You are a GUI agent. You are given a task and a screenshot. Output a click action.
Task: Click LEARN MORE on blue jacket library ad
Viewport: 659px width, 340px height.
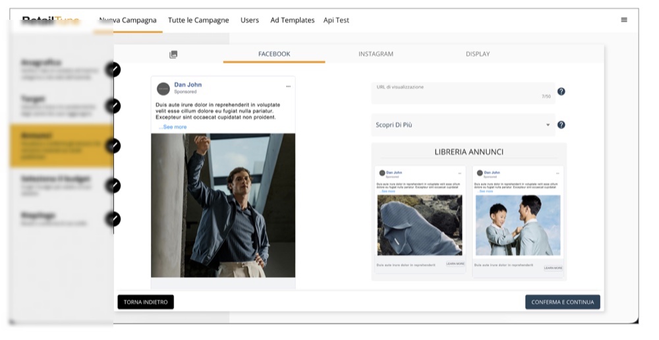tap(455, 264)
